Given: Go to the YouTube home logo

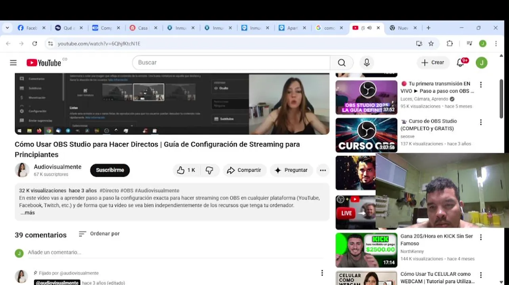Looking at the screenshot, I should pyautogui.click(x=44, y=63).
